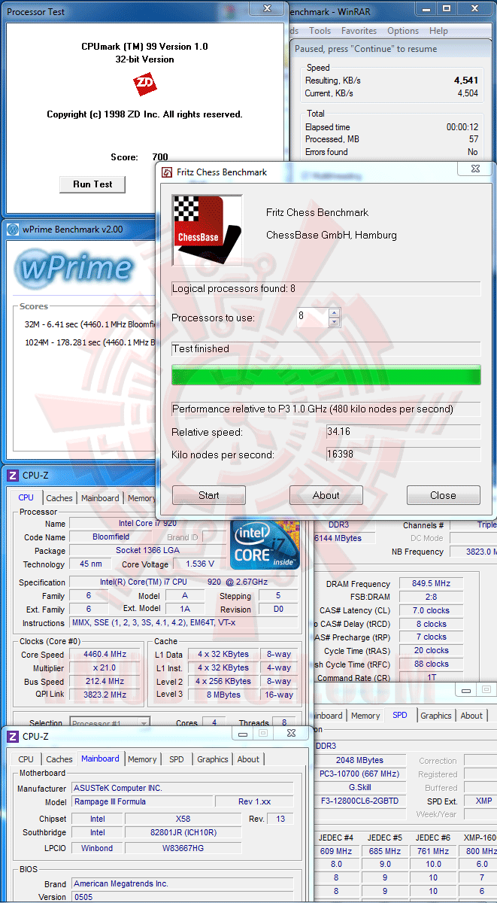This screenshot has height=903, width=497.
Task: Click the CPUmark Score value 700
Action: point(159,157)
